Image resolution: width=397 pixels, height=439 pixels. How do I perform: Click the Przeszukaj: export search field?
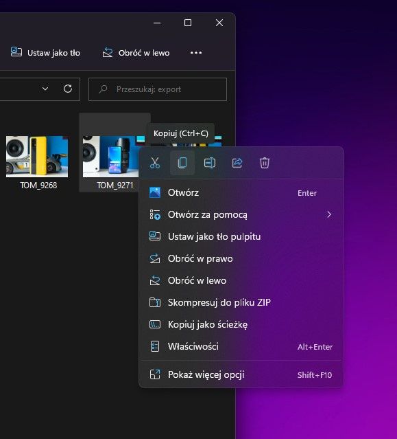pyautogui.click(x=158, y=89)
